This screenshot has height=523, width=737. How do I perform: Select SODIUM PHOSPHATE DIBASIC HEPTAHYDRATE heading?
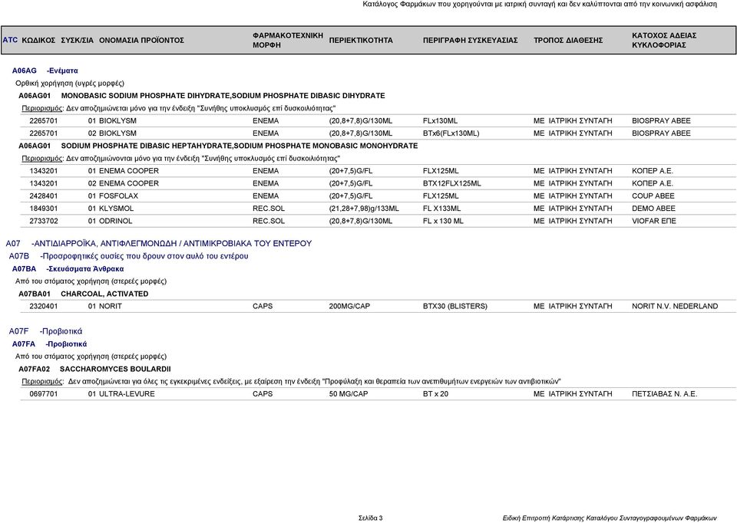click(x=218, y=146)
